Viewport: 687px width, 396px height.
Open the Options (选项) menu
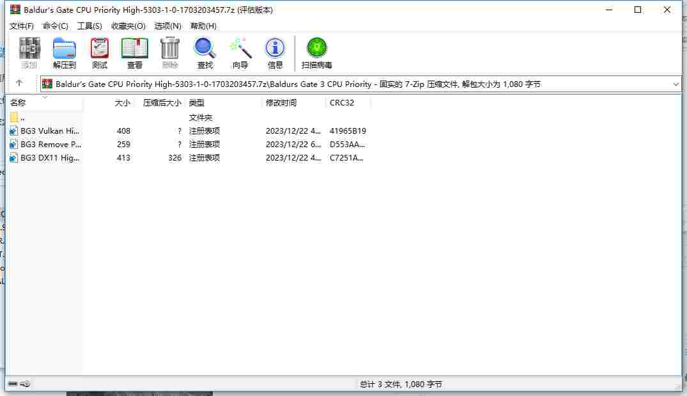point(167,26)
